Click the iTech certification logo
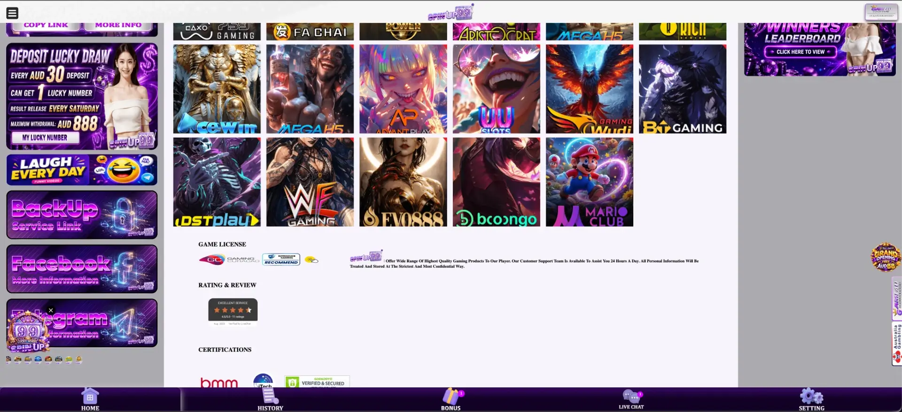Viewport: 902px width, 412px height. (x=263, y=381)
